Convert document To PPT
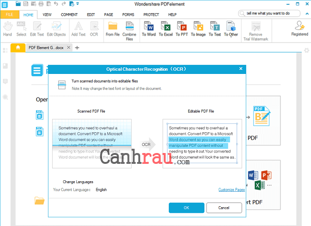The height and width of the screenshot is (226, 311). 182,29
